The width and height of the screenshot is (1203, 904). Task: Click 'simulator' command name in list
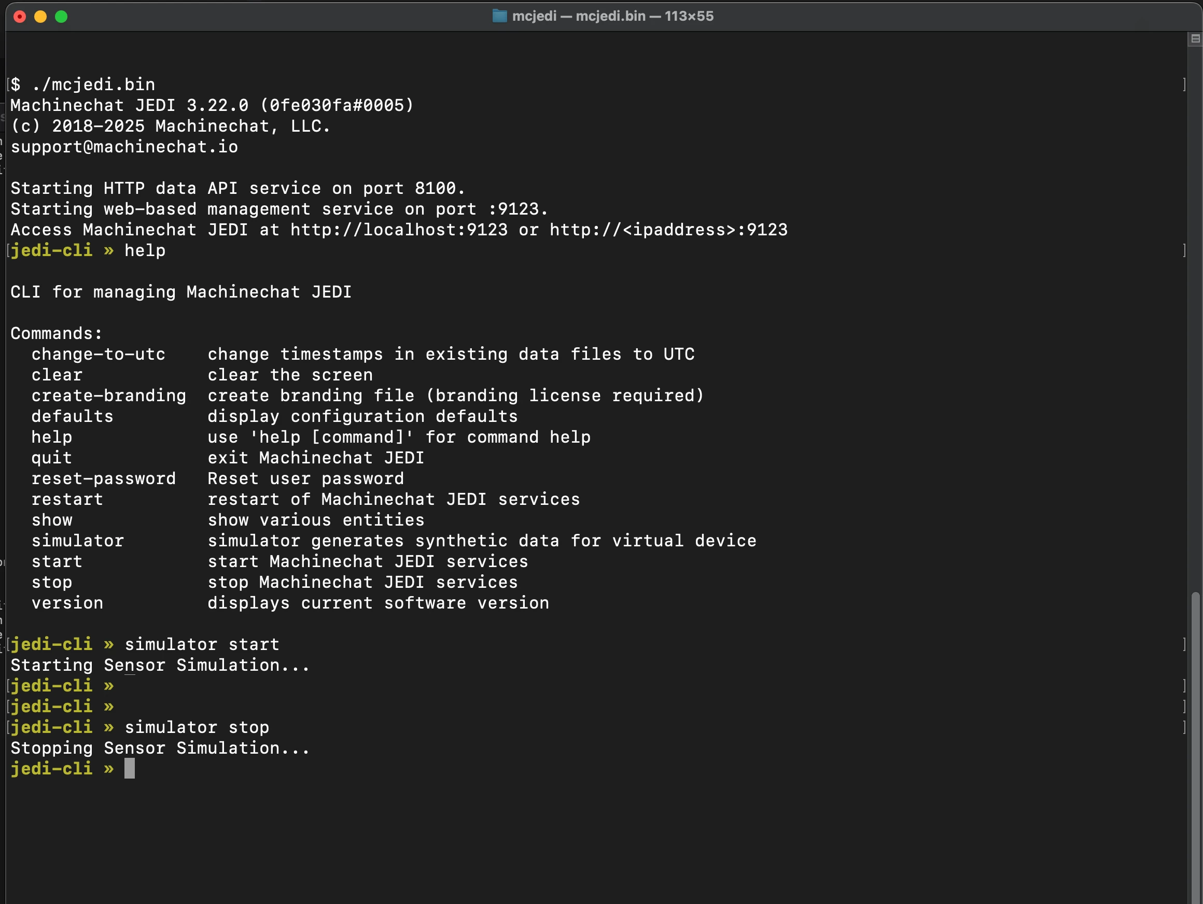click(x=77, y=540)
